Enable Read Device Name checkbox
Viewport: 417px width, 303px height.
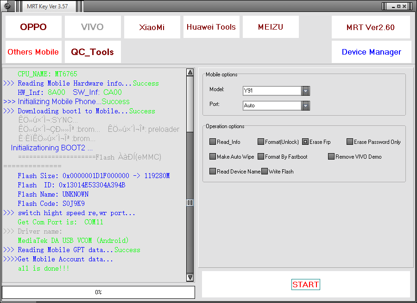(213, 171)
